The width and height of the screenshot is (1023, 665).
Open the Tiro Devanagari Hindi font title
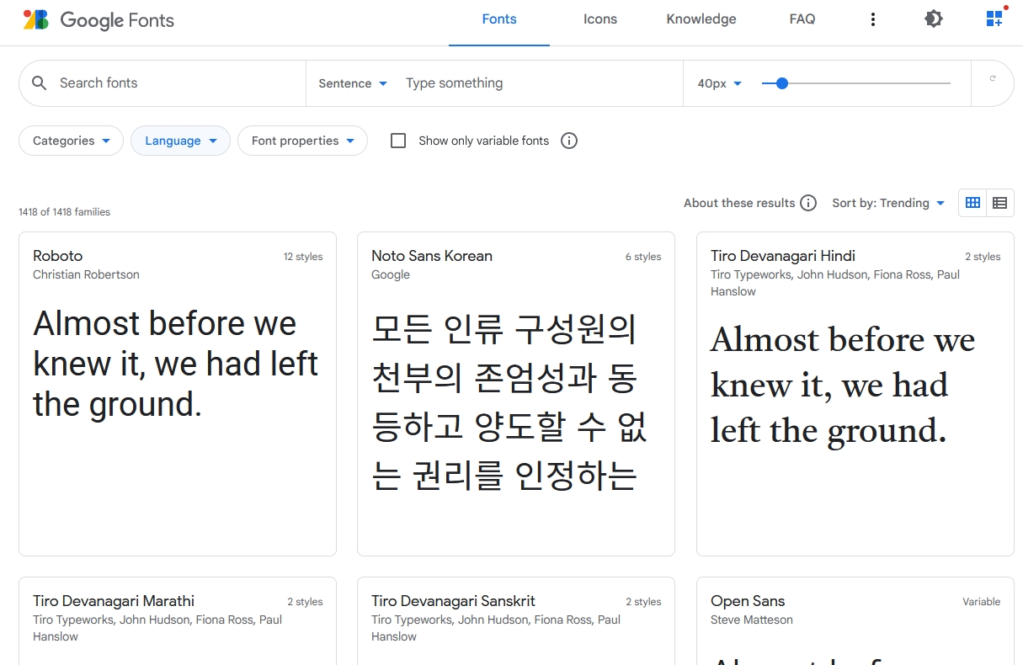point(783,256)
